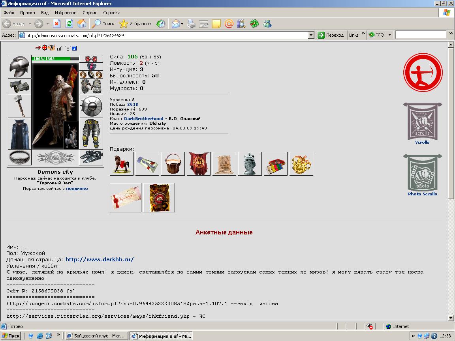455x341 pixels.
Task: Click the red archer zodiac icon
Action: coord(423,72)
